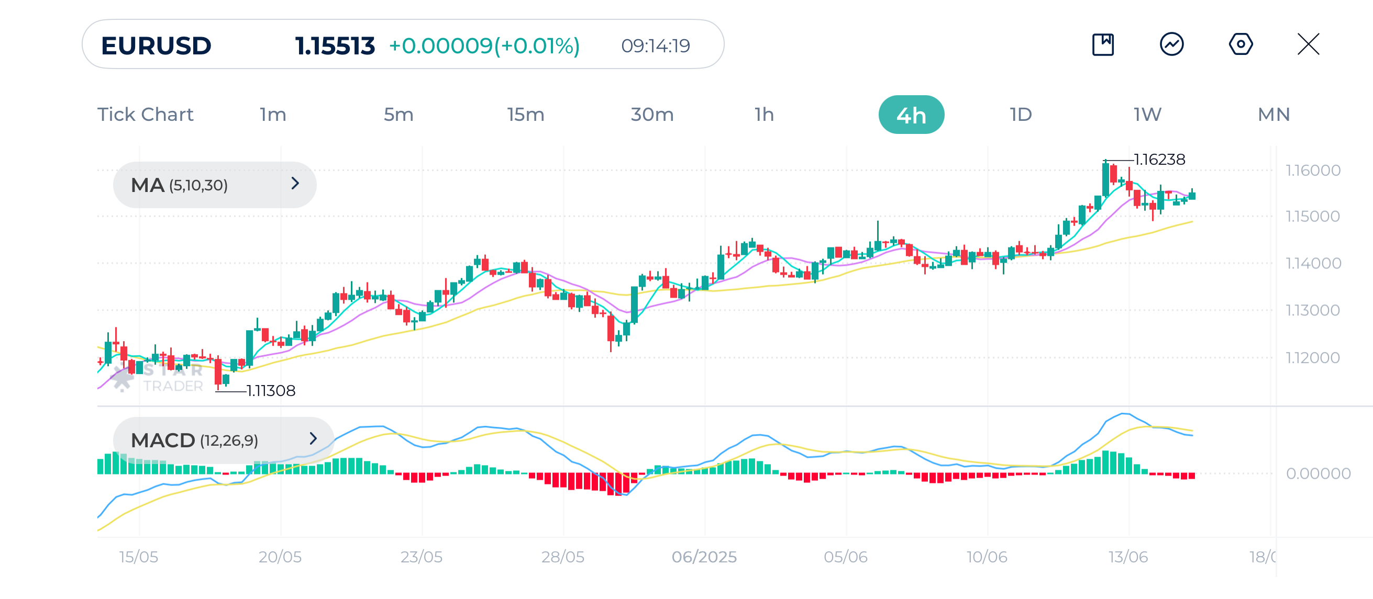Switch to 1D daily timeframe

pos(1021,115)
